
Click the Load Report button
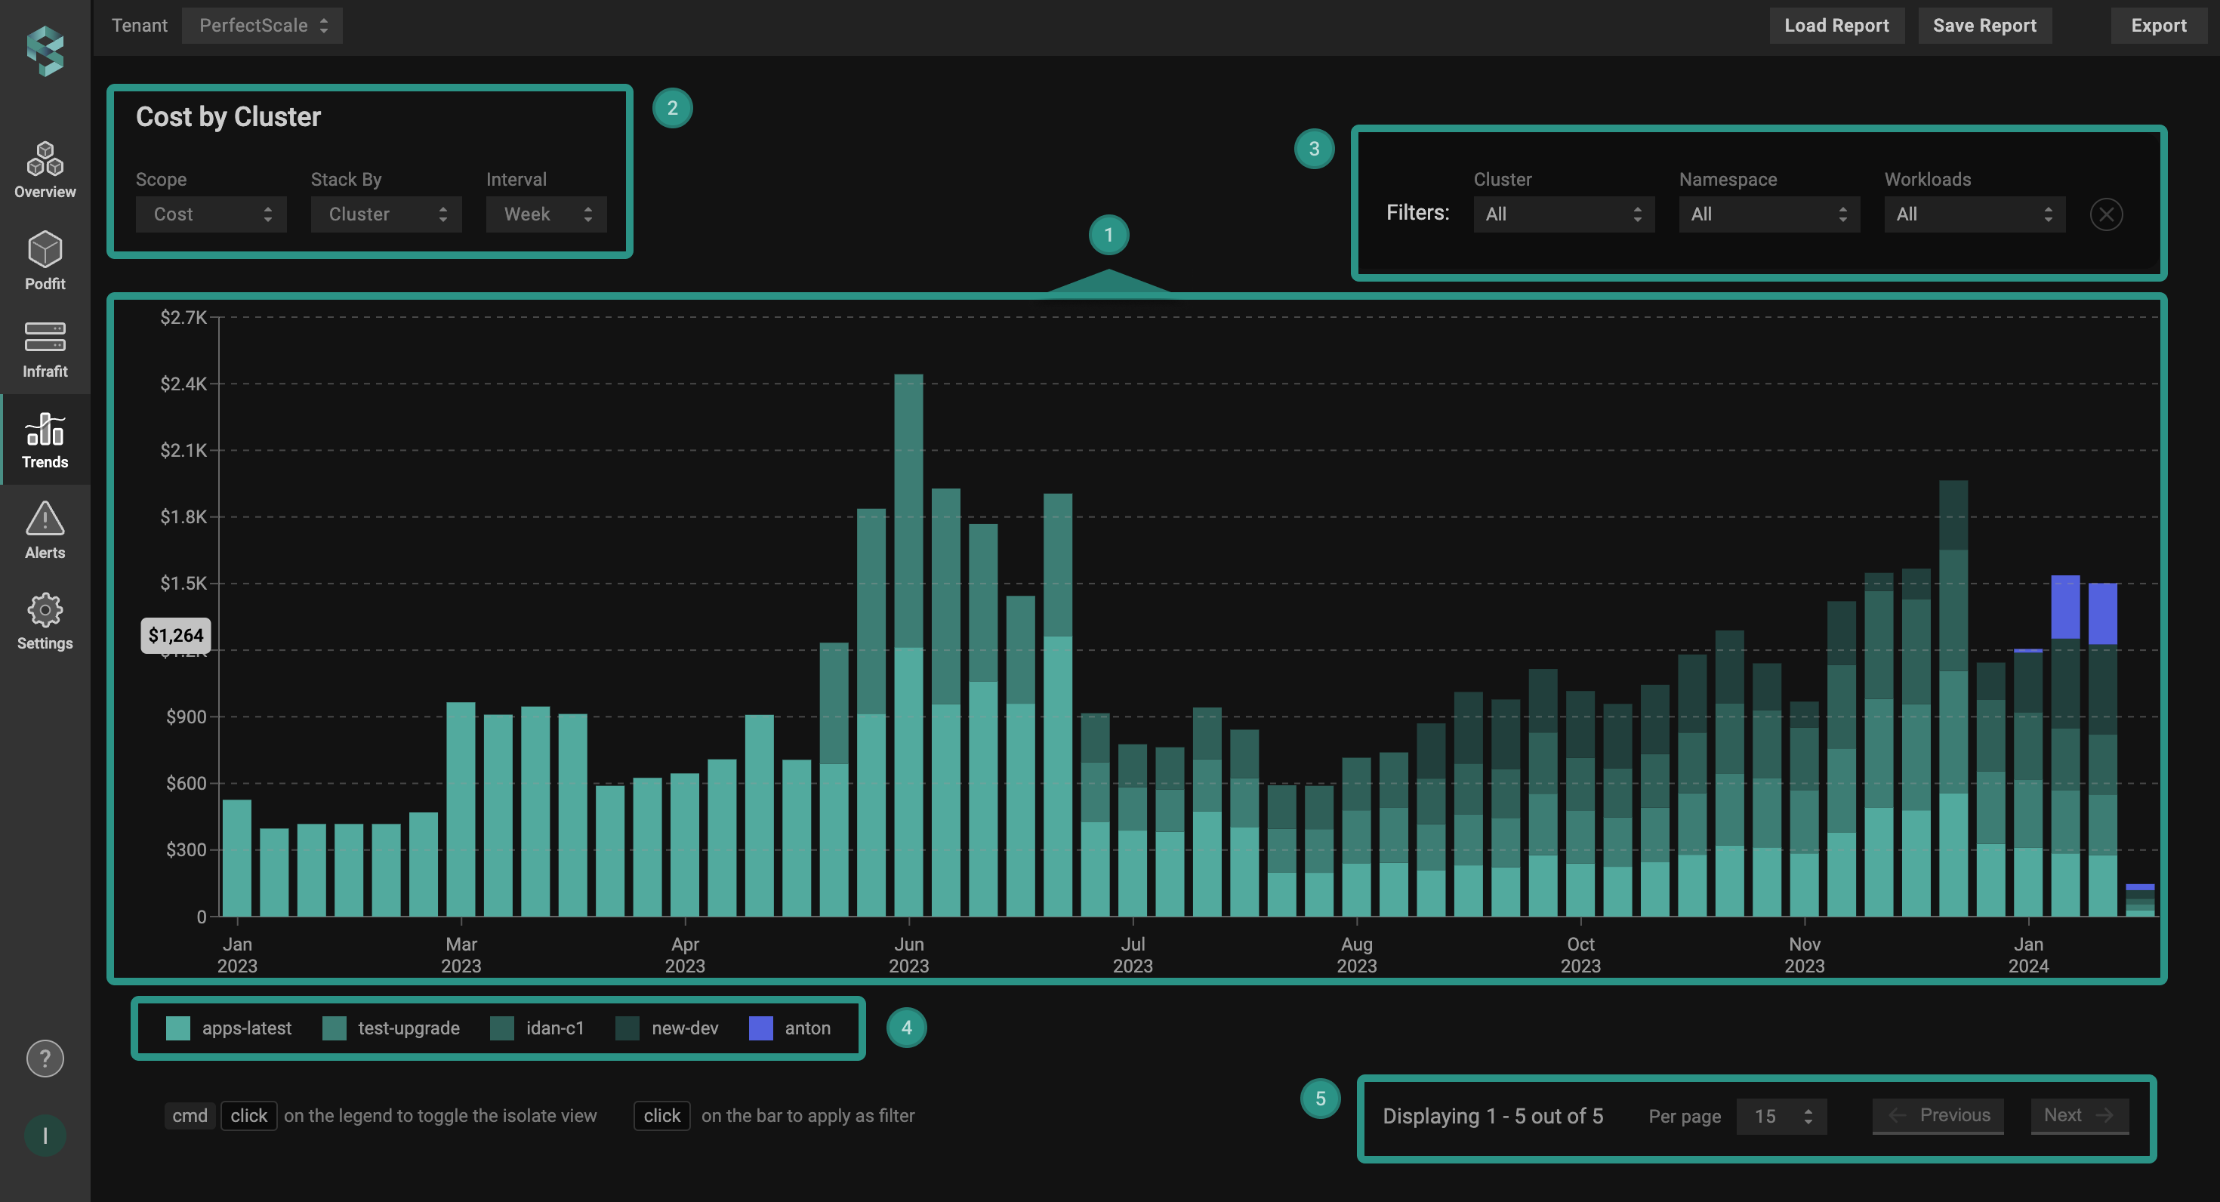pos(1836,26)
